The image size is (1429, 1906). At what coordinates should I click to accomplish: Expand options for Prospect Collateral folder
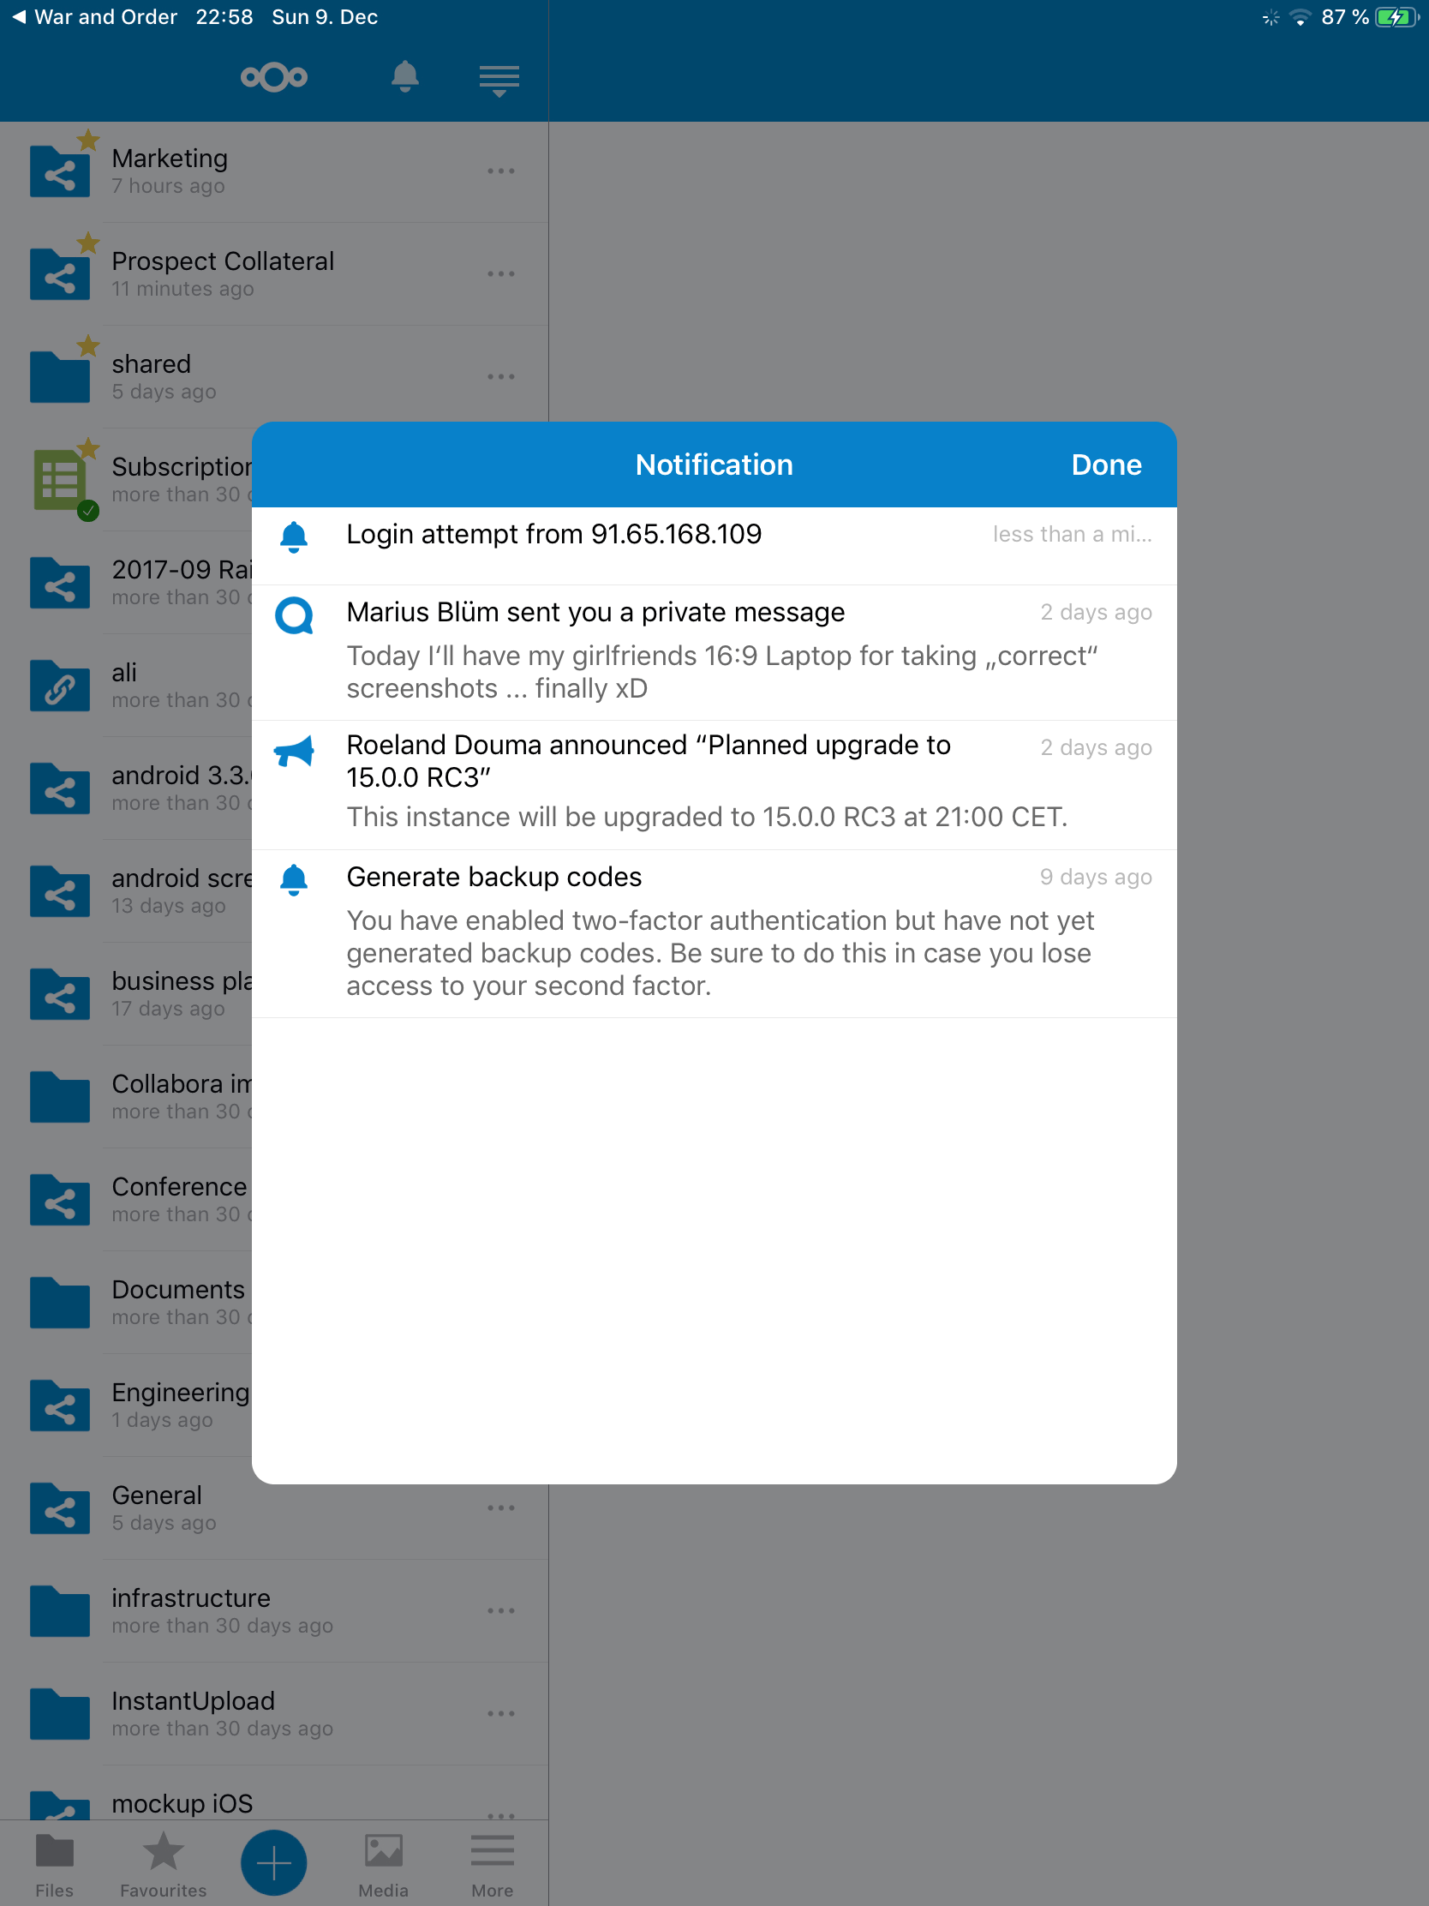[500, 274]
